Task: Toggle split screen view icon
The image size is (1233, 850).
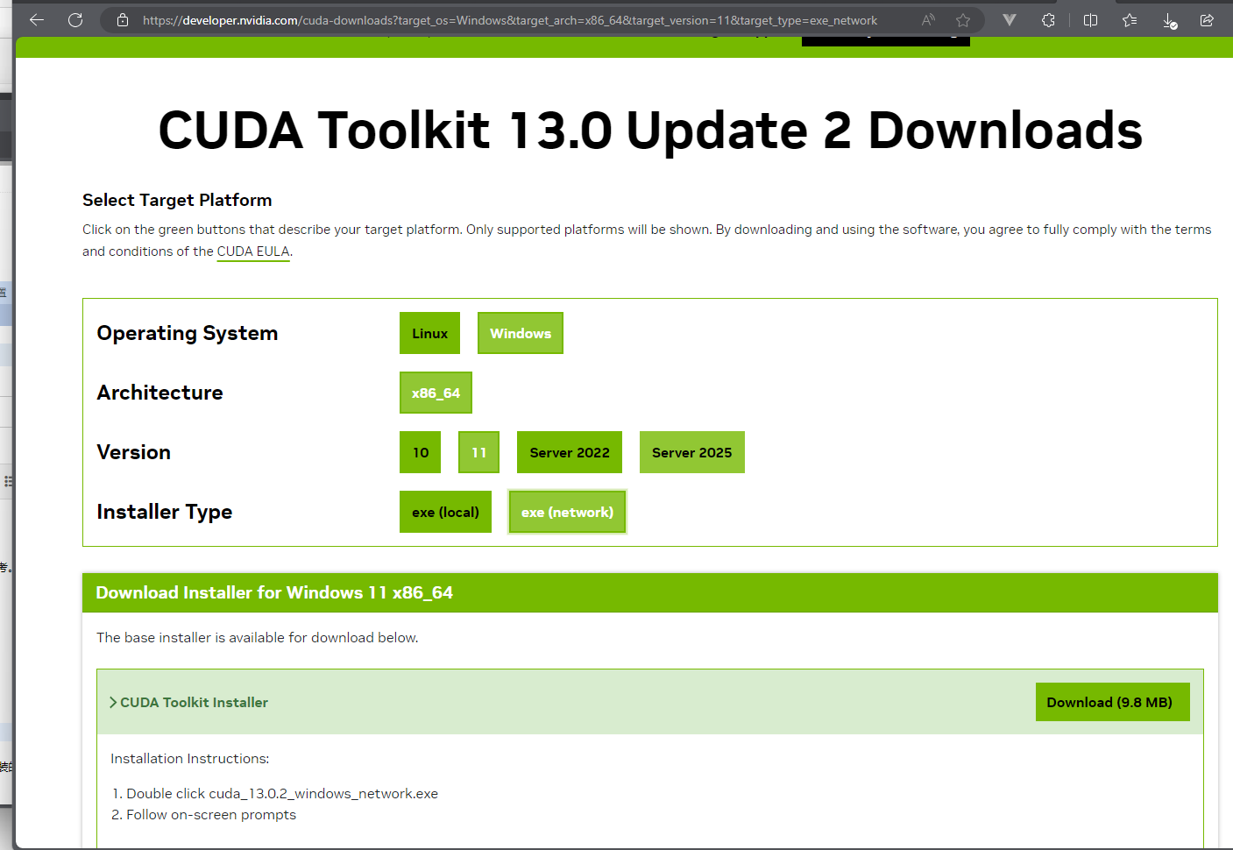Action: [x=1090, y=19]
